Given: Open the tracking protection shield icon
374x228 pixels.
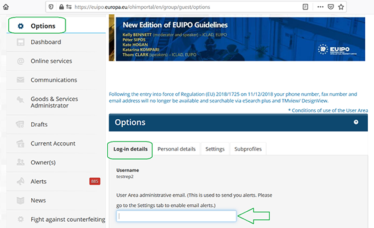Looking at the screenshot, I should point(51,7).
